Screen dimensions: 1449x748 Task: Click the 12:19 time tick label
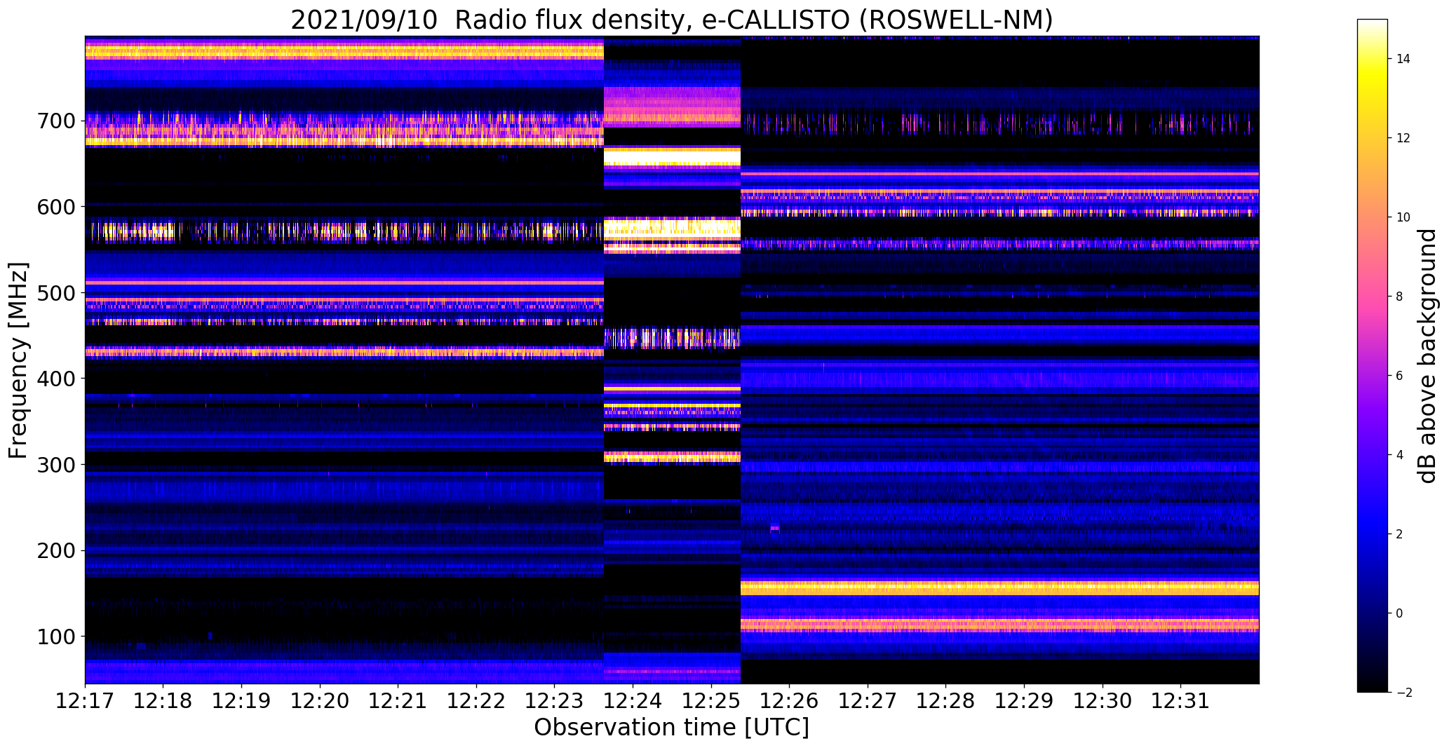point(242,701)
